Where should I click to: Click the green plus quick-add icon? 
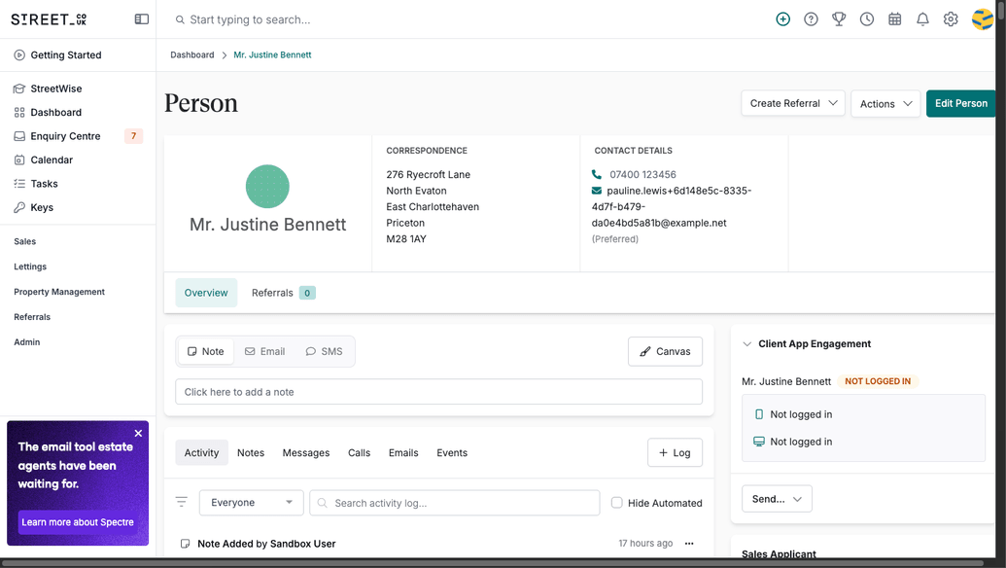pos(782,19)
